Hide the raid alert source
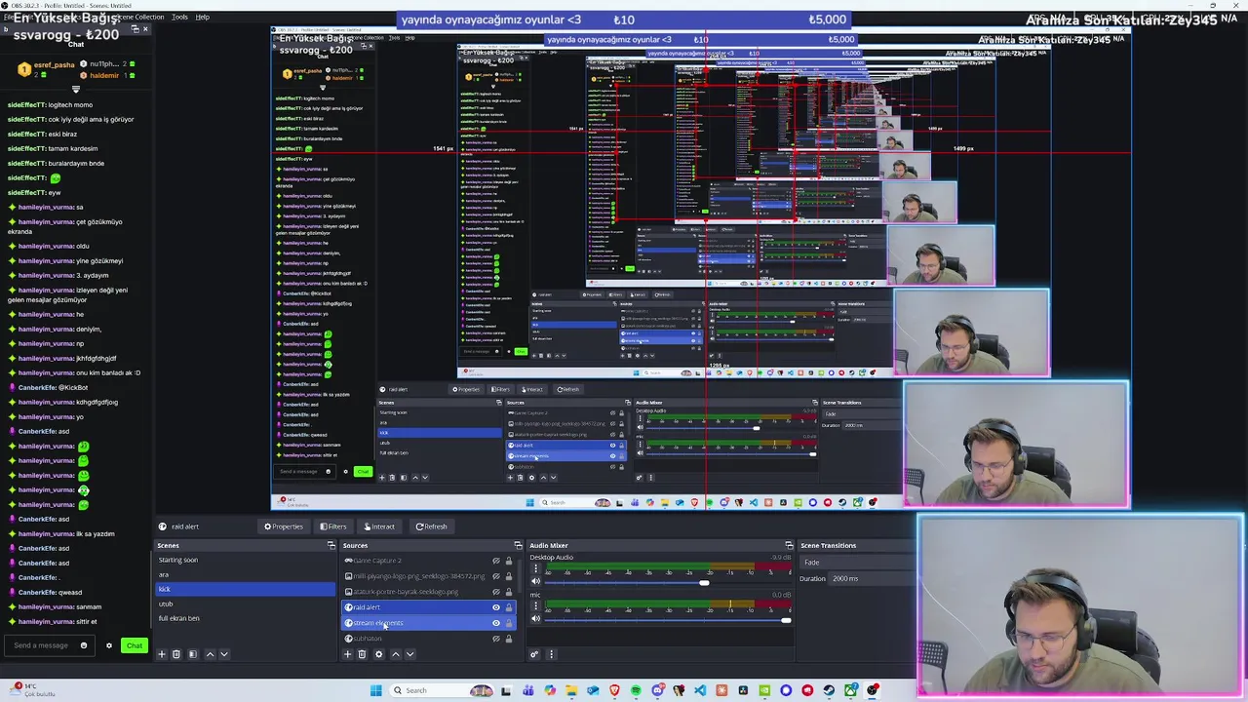1248x702 pixels. pos(495,607)
